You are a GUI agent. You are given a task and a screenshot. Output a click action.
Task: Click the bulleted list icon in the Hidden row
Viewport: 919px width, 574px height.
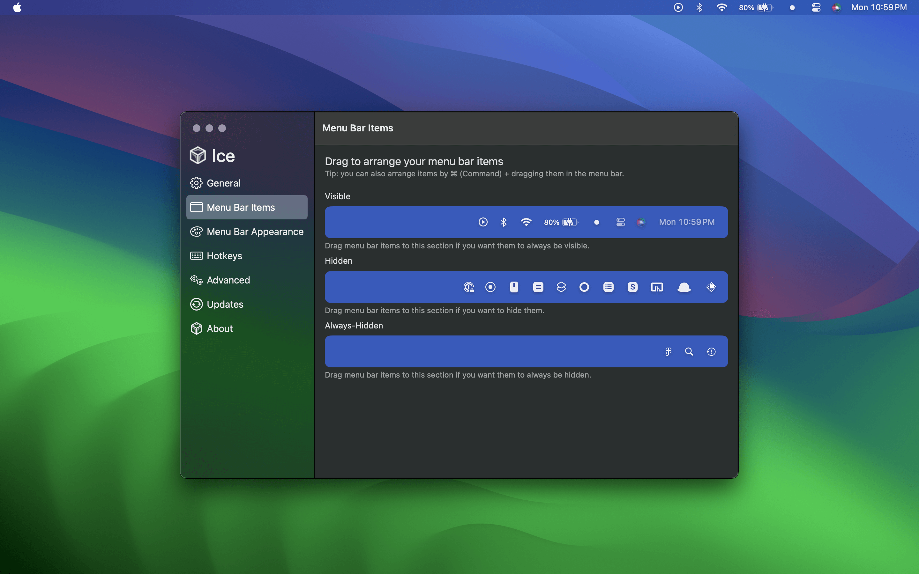point(609,287)
